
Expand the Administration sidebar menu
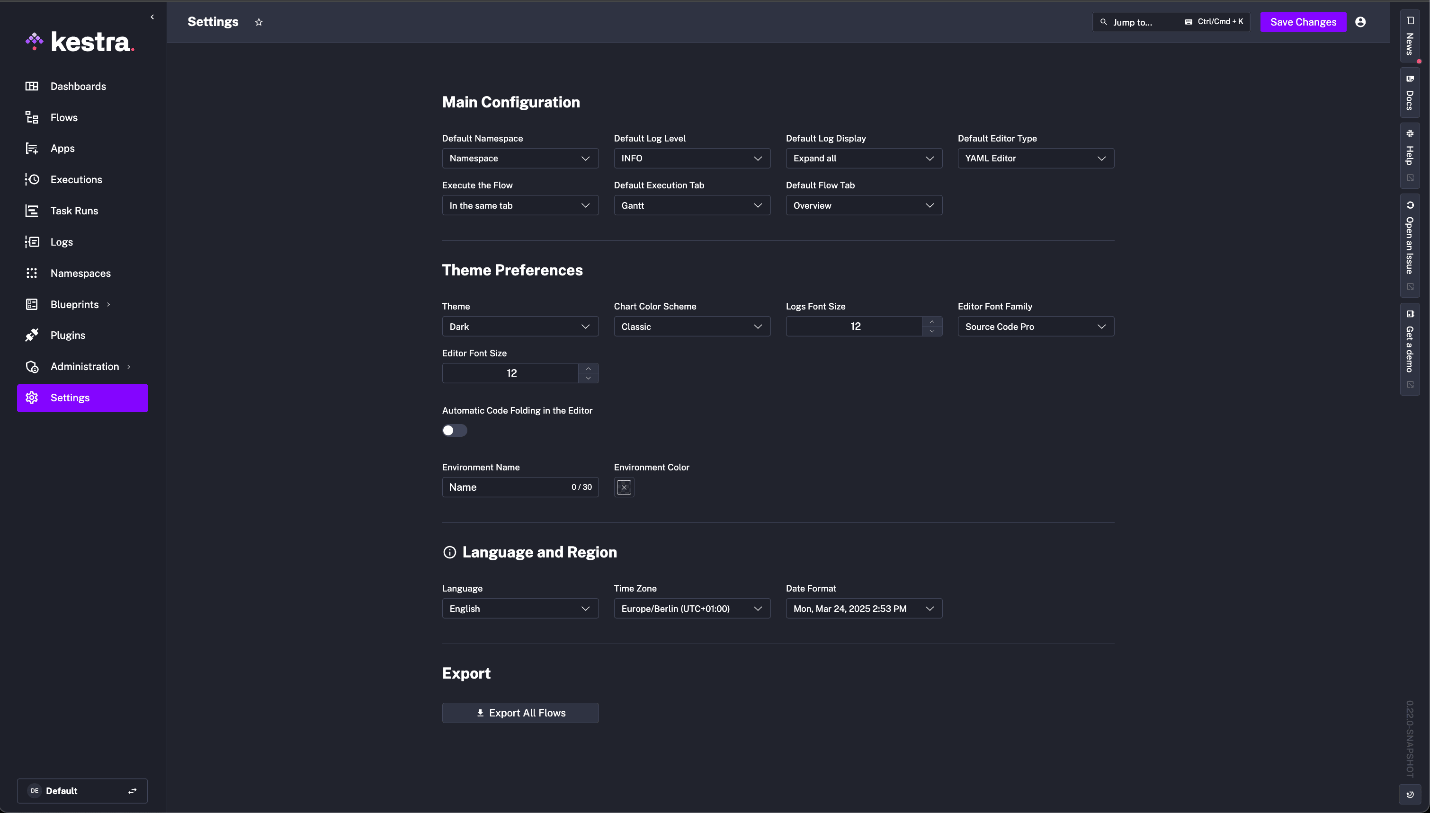[x=84, y=366]
